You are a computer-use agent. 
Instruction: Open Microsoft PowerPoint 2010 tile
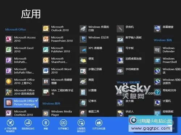coord(58,39)
